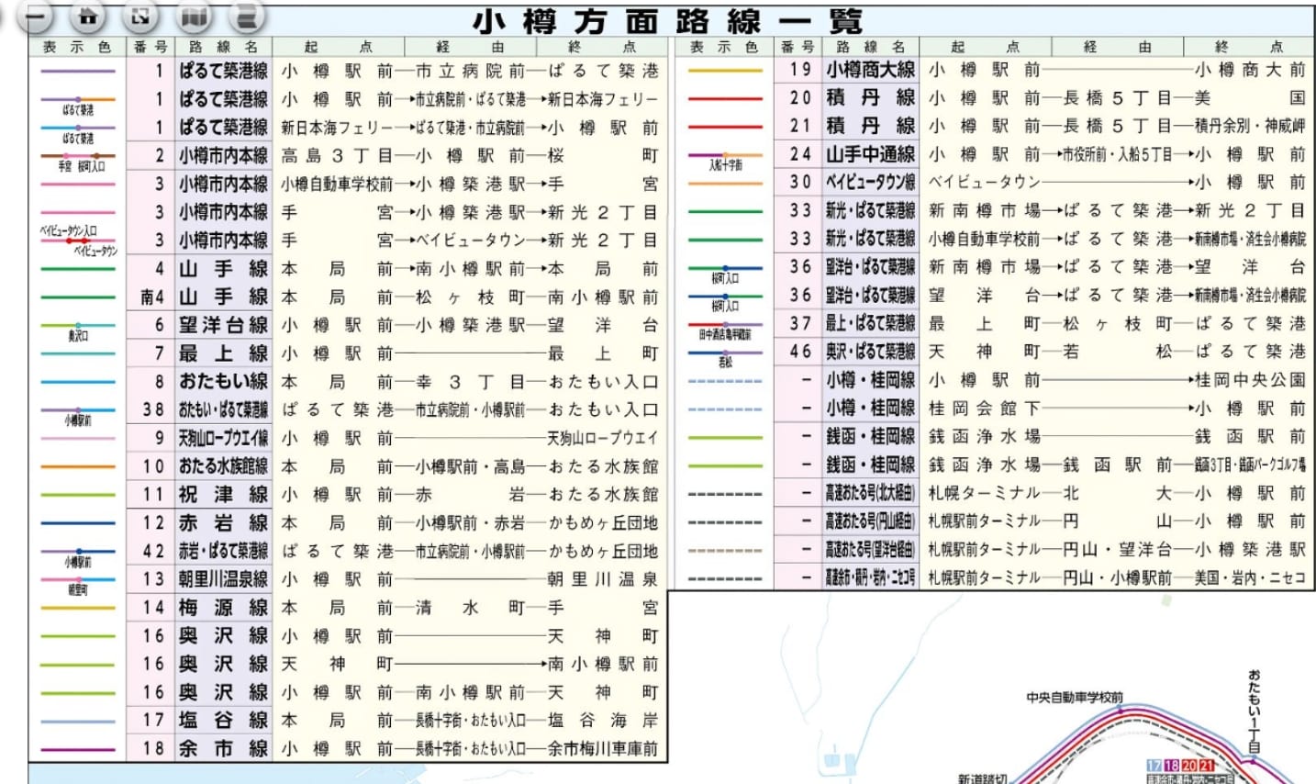Select route name '祝津線' for number 11
1316x784 pixels.
(223, 495)
